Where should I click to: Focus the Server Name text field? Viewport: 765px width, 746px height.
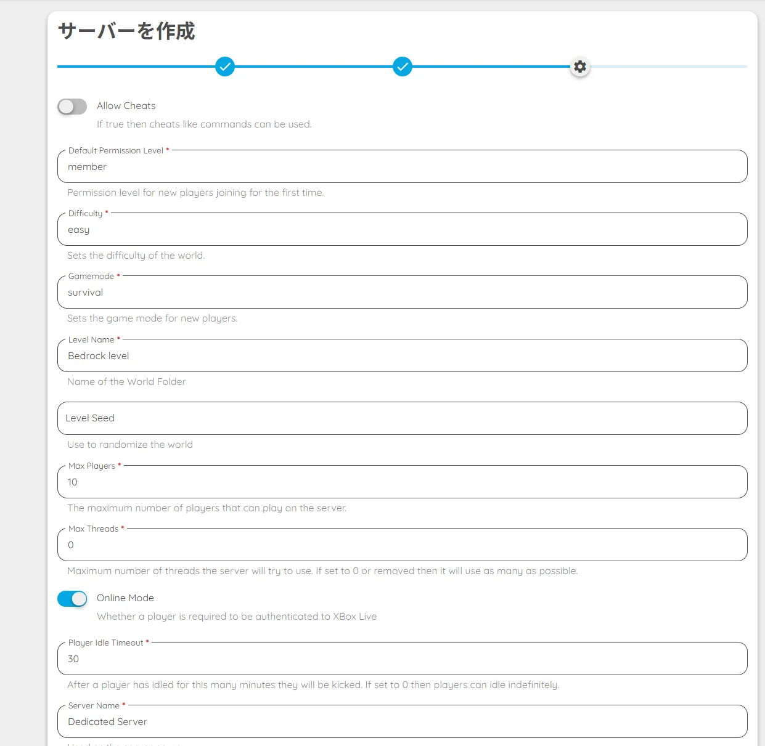coord(402,722)
